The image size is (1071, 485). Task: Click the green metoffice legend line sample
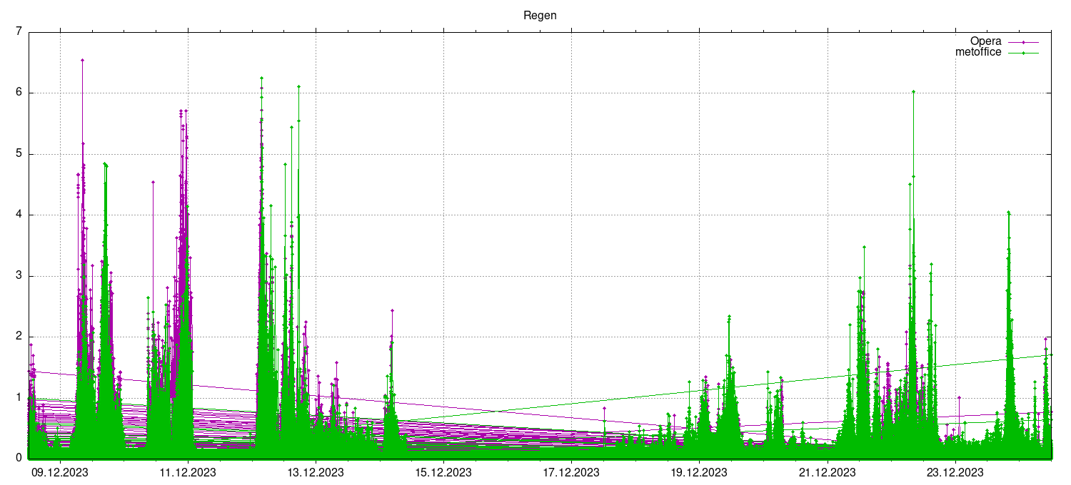point(1023,53)
